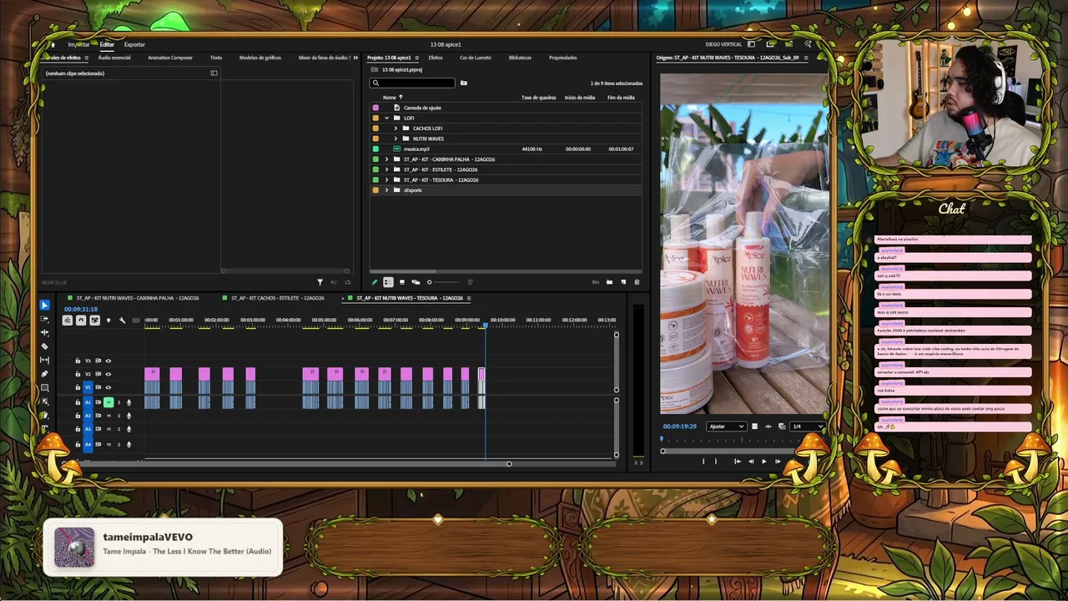
Task: Open the Bibliotecas panel tab
Action: click(x=520, y=58)
